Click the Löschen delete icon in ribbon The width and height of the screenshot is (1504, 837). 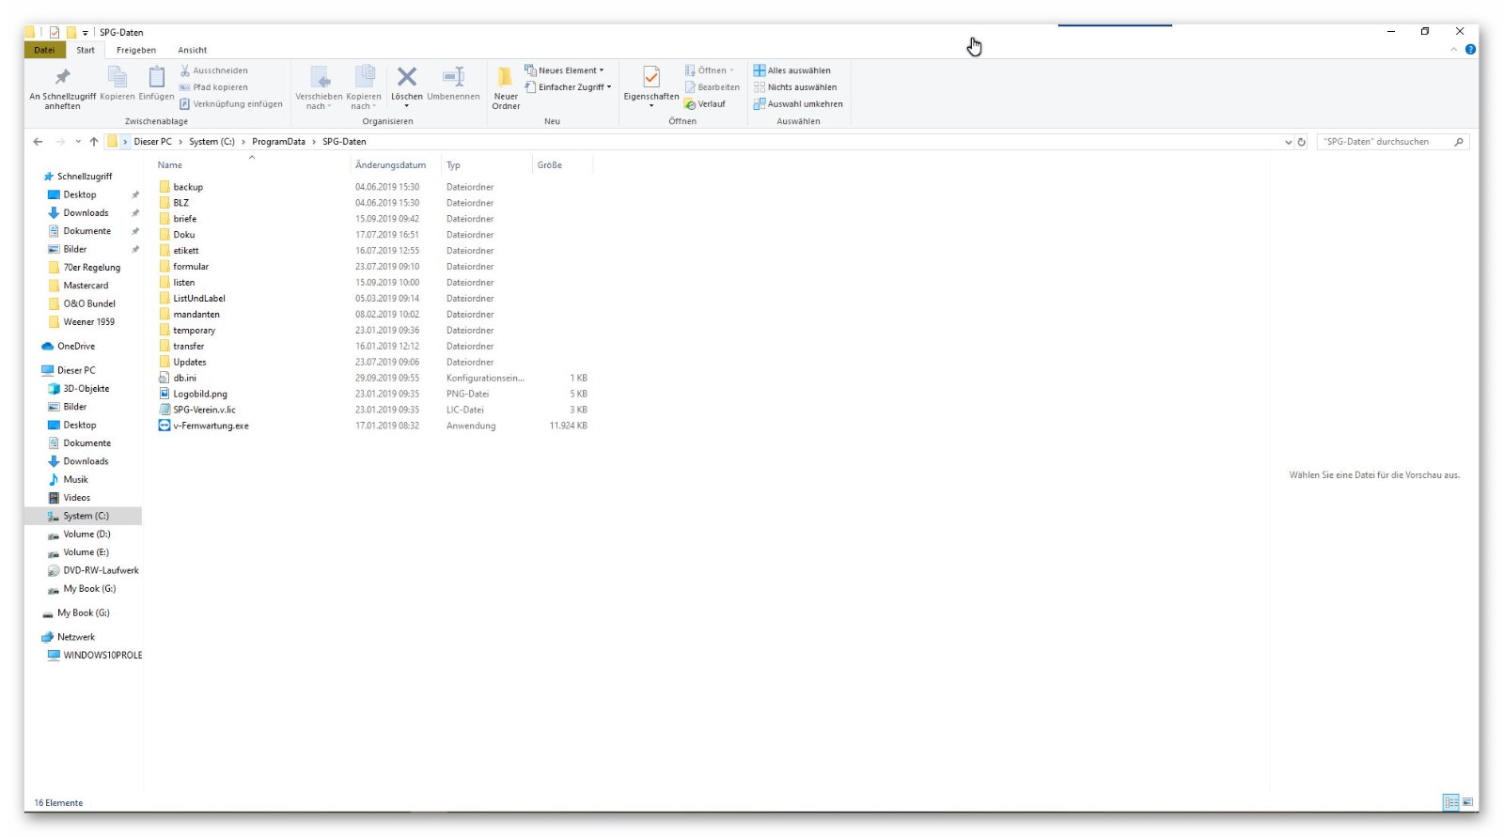click(406, 78)
